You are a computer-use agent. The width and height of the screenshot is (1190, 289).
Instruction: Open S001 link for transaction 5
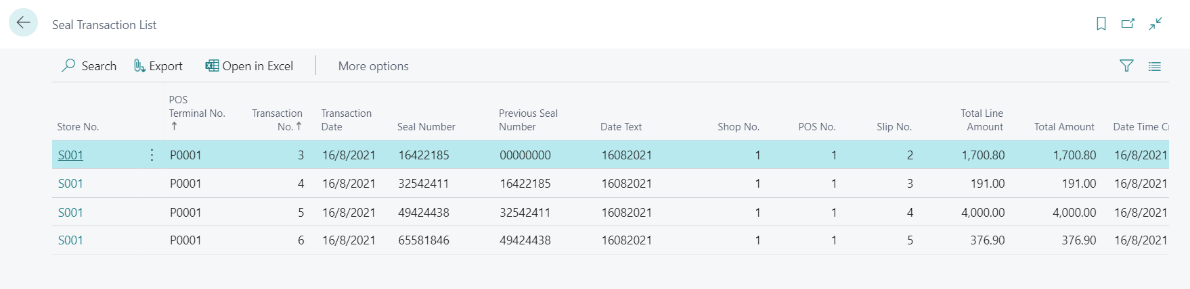tap(70, 213)
